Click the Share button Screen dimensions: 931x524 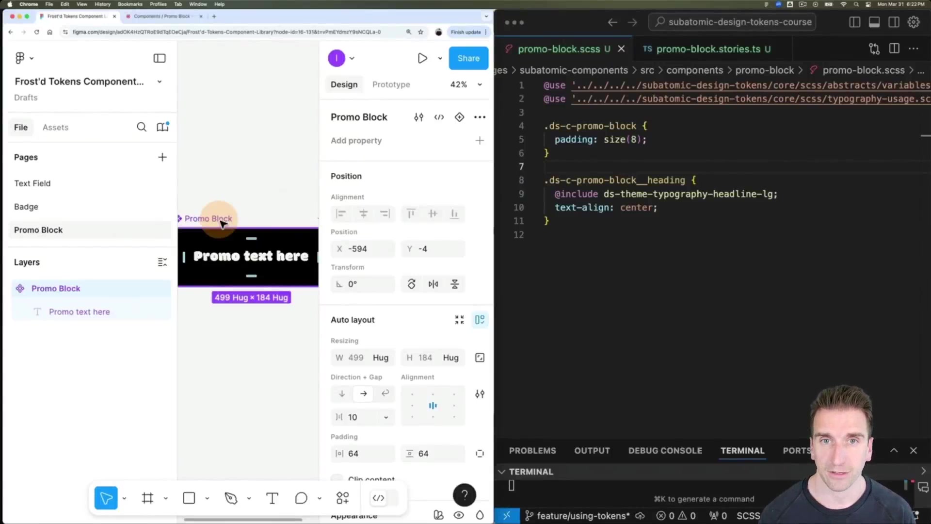point(468,58)
